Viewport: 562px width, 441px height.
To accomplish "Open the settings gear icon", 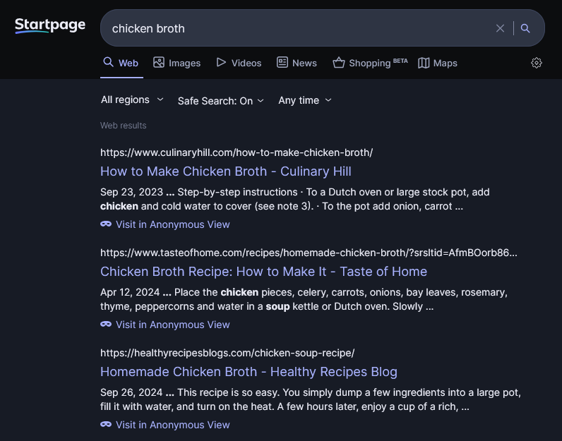I will click(536, 63).
